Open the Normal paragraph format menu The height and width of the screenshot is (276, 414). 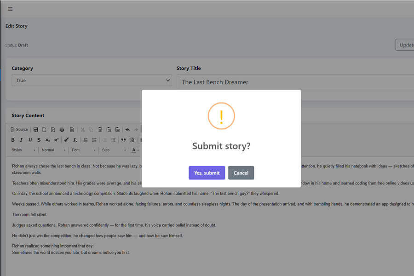52,150
